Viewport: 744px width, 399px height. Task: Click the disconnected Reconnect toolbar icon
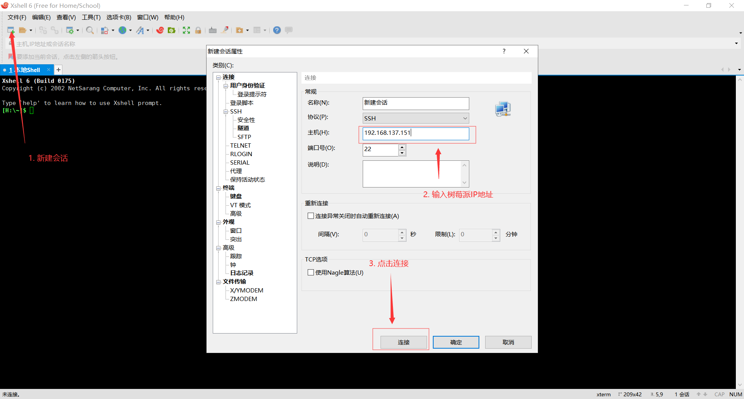(x=43, y=30)
